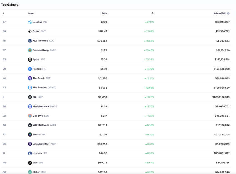Click XDC Network's 16.84% gain

(149, 41)
